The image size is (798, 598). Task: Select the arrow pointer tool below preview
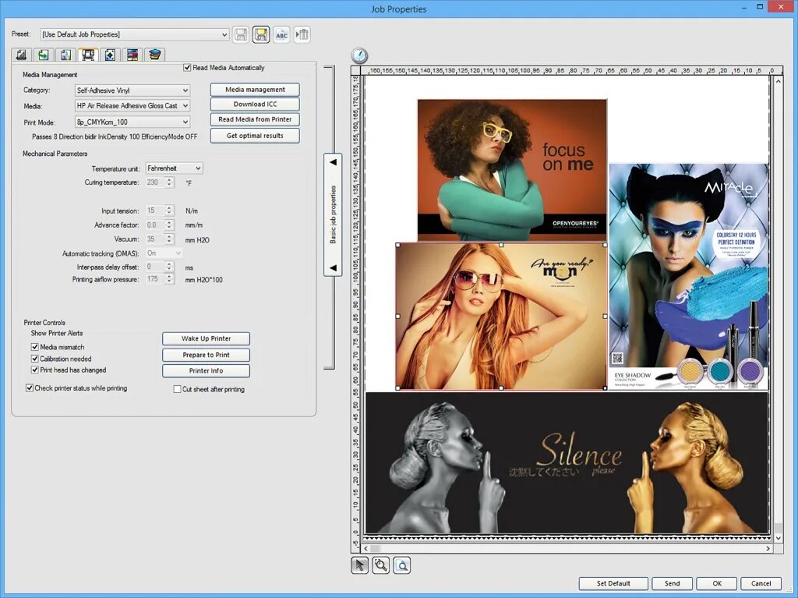[x=360, y=565]
